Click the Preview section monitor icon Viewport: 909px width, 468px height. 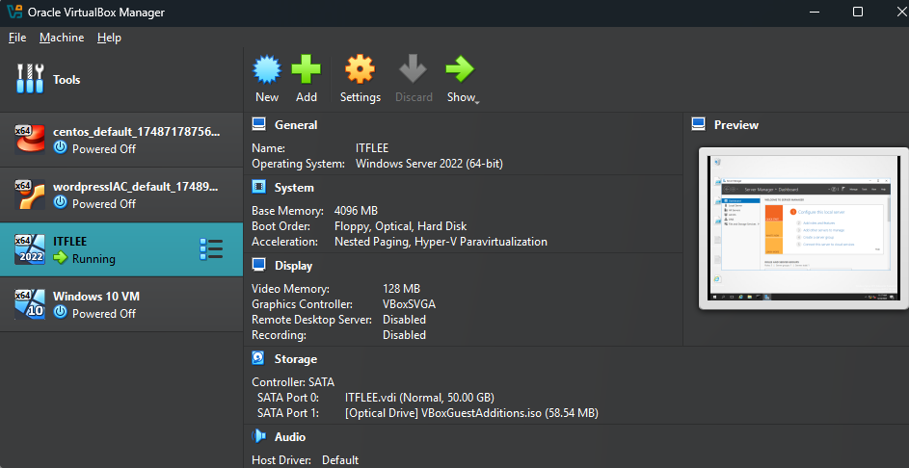click(x=699, y=124)
